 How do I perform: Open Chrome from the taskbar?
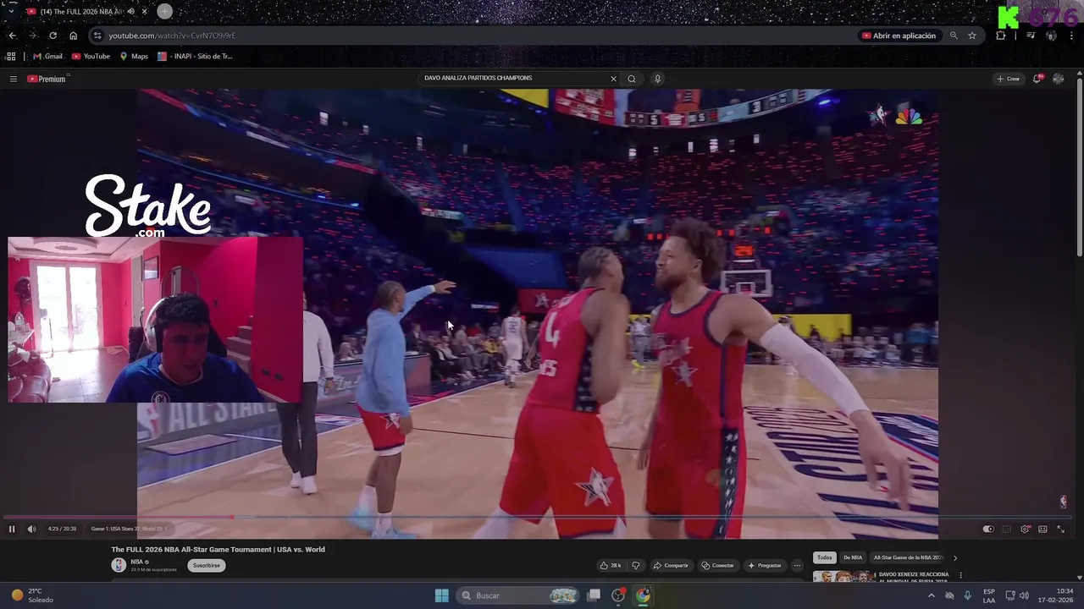point(643,595)
